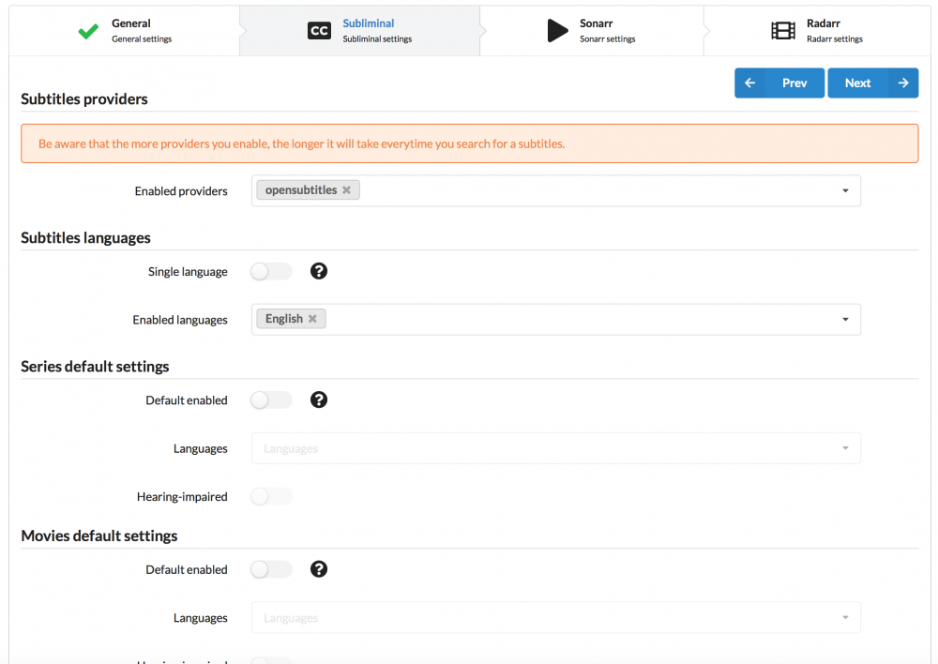Remove opensubtitles provider tag
Image resolution: width=938 pixels, height=664 pixels.
pos(346,190)
